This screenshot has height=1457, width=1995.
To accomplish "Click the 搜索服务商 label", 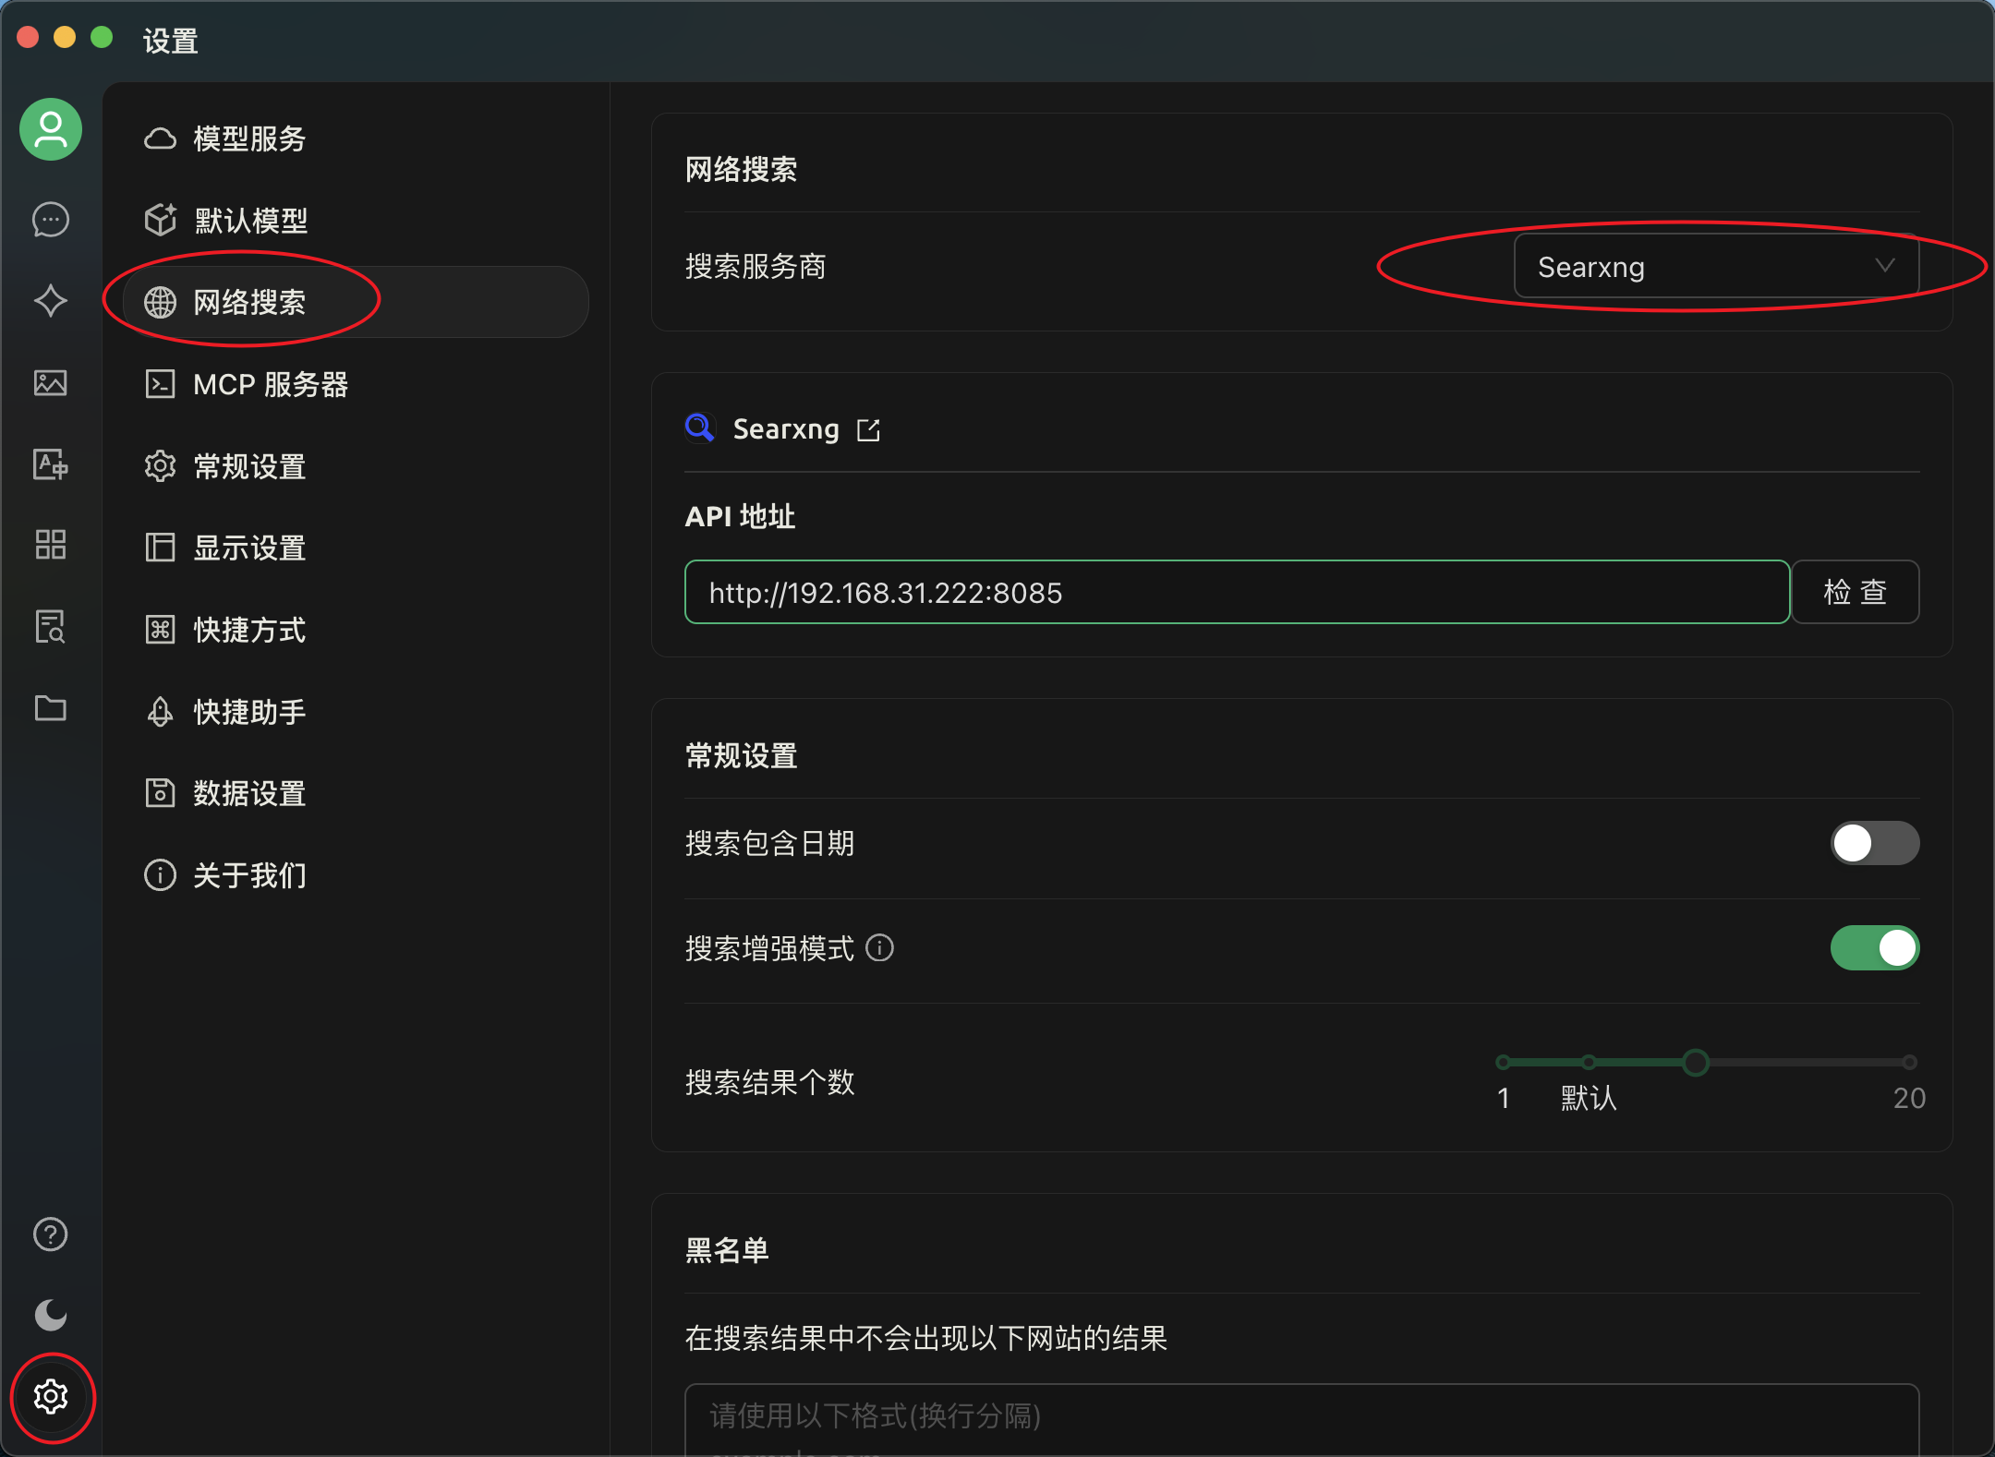I will 756,267.
